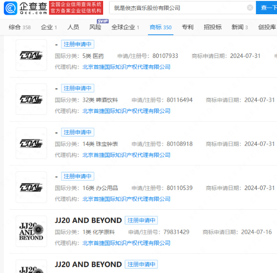Open the 全球企业 tab
The width and height of the screenshot is (277, 273).
pos(125,27)
